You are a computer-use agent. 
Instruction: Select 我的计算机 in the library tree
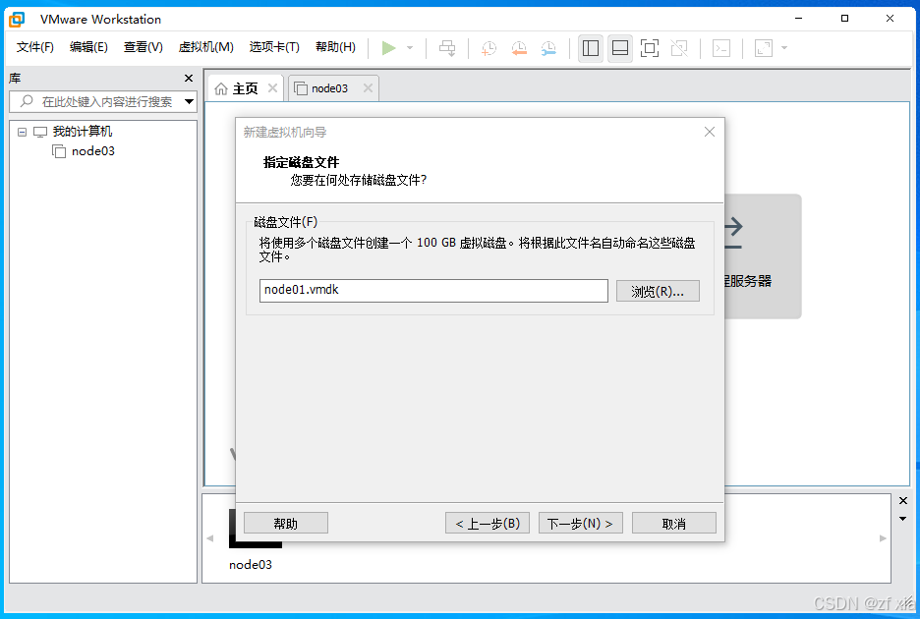(x=83, y=132)
